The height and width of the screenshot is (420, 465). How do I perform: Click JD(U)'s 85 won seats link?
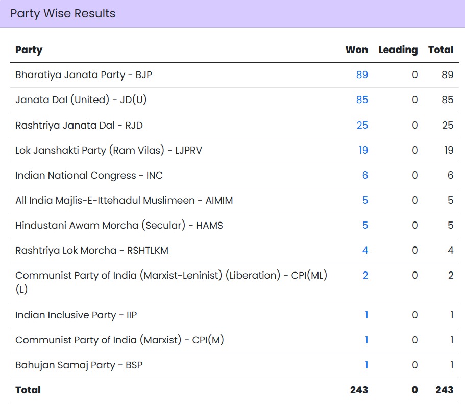coord(362,100)
